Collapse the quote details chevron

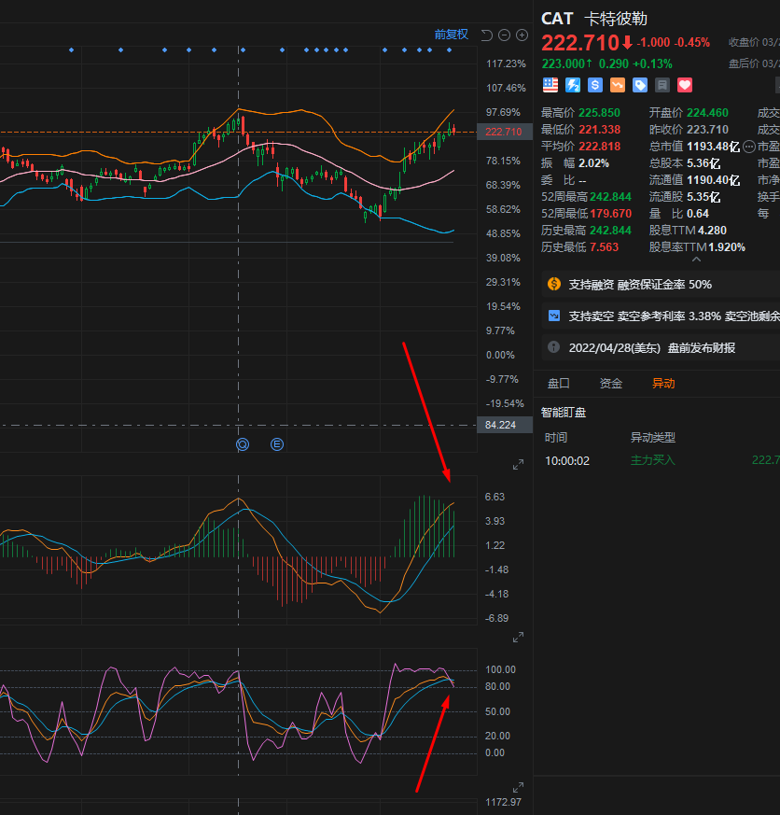(x=696, y=260)
